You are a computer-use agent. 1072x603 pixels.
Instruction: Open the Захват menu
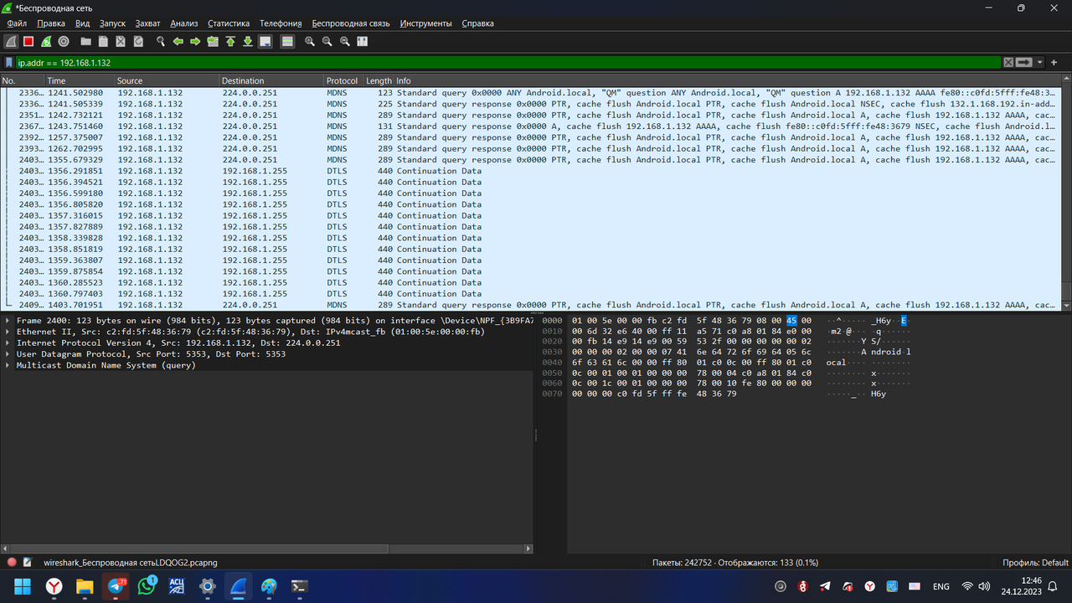147,23
